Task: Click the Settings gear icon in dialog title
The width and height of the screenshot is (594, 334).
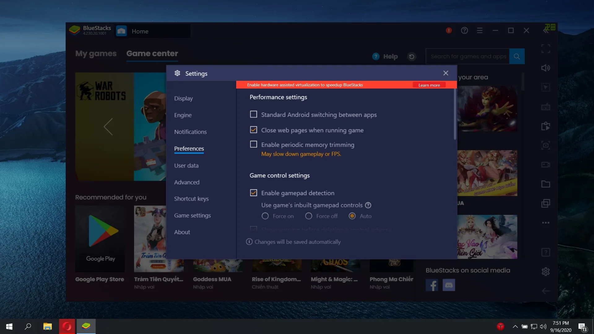Action: tap(177, 73)
